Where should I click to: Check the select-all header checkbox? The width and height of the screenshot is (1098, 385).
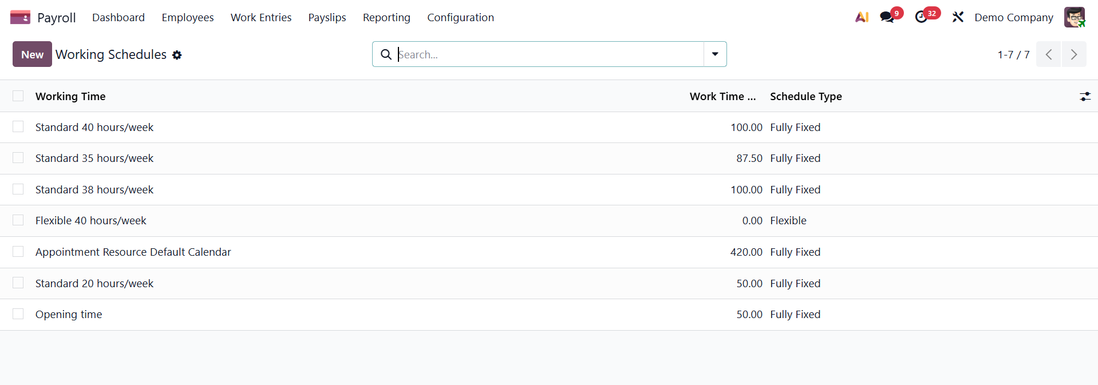(18, 96)
